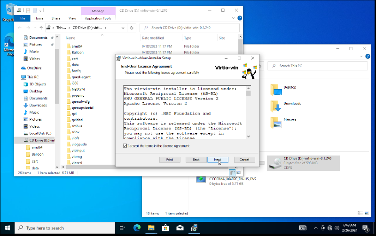Select the qemufwcfg folder
Screen dimensions: 376x236
tap(80, 101)
